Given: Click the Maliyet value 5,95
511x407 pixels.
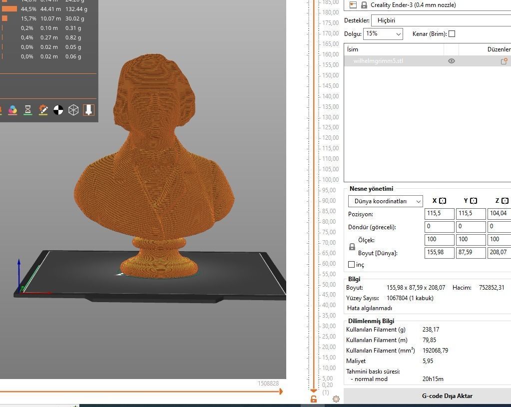Looking at the screenshot, I should [x=428, y=361].
